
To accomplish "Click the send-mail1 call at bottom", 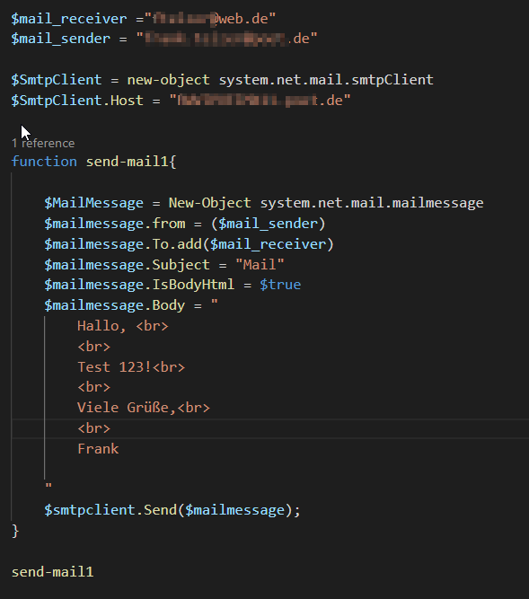I will pyautogui.click(x=53, y=572).
